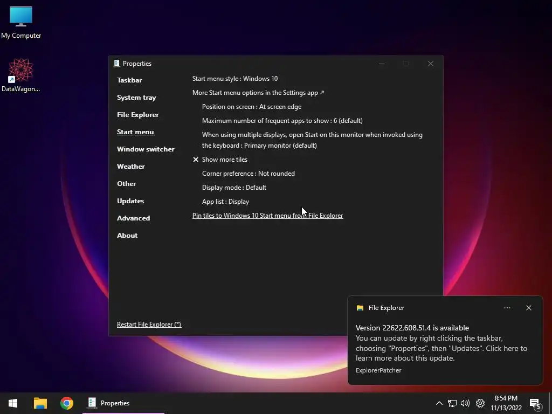The width and height of the screenshot is (552, 414).
Task: Change the Position on screen option
Action: click(251, 107)
